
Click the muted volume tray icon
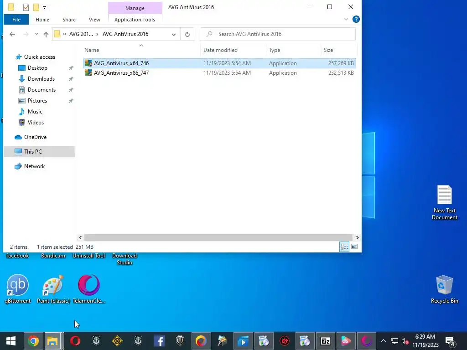pos(405,341)
